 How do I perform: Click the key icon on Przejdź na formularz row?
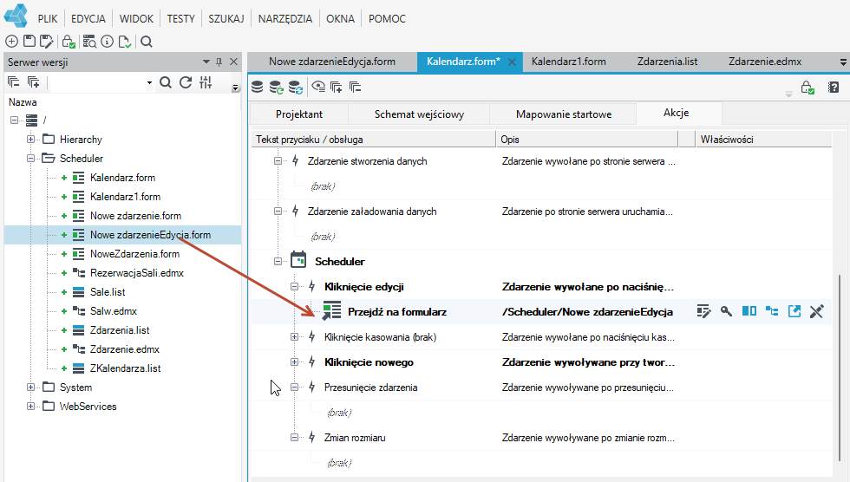[727, 311]
